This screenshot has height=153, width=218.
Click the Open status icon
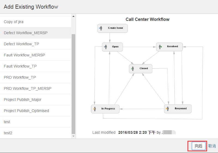[105, 47]
